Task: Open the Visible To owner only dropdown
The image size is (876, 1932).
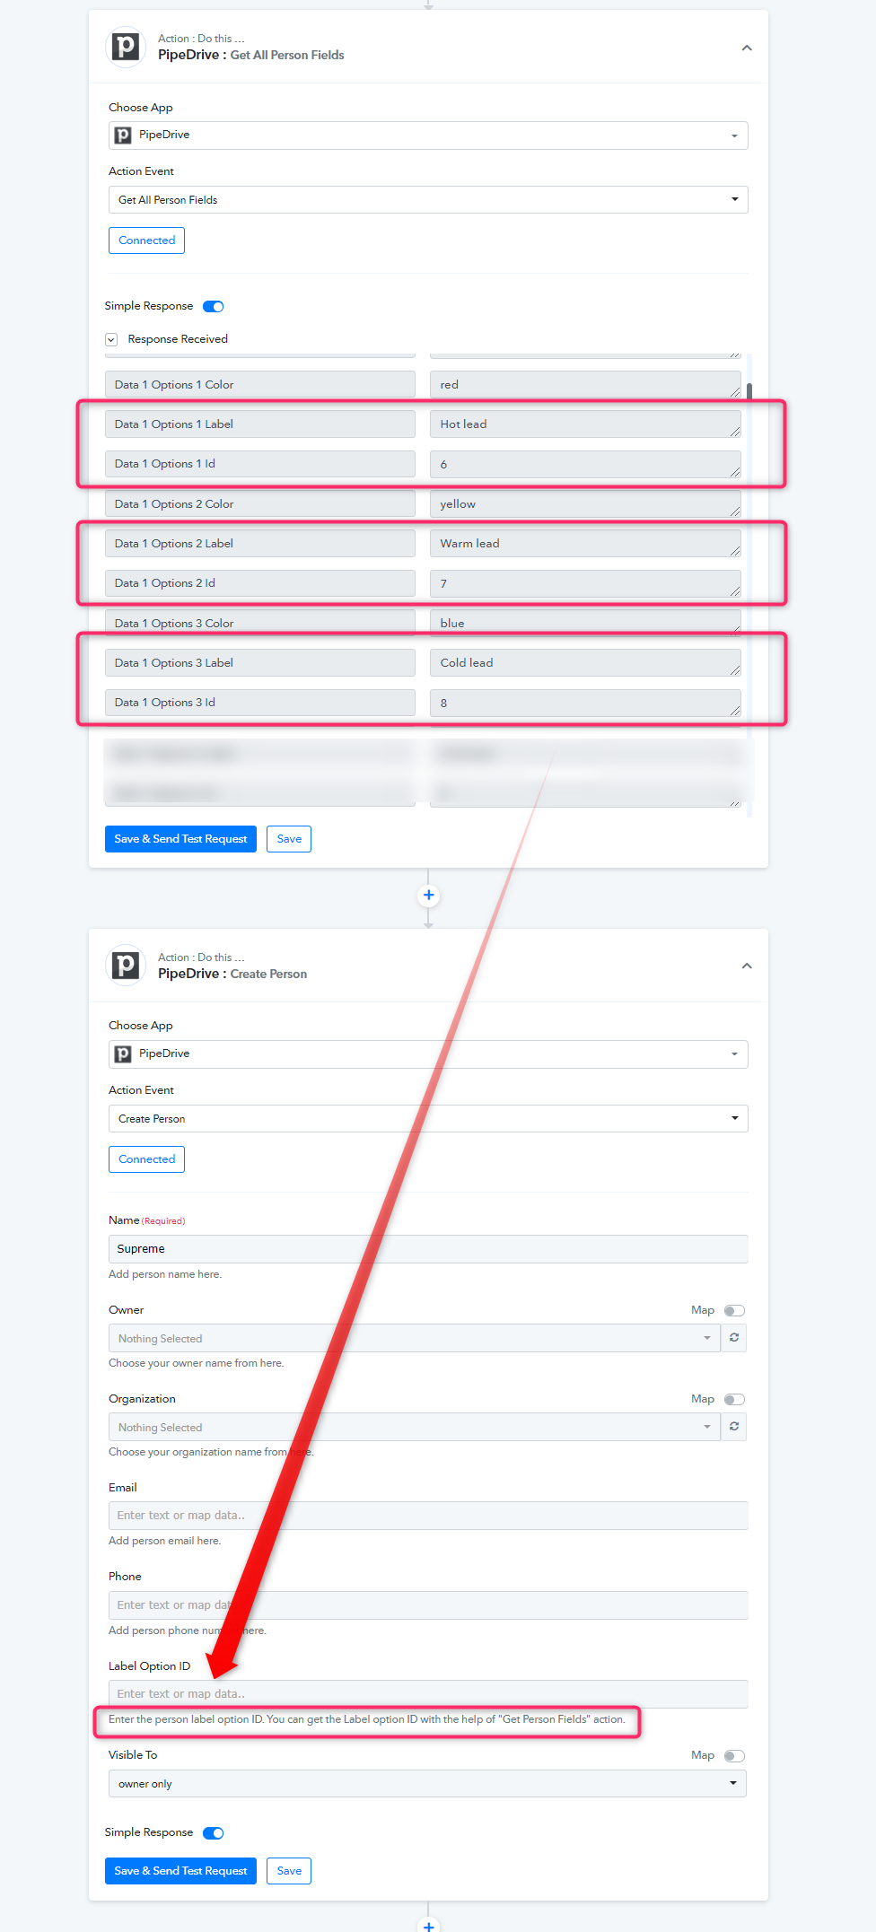Action: (427, 1784)
